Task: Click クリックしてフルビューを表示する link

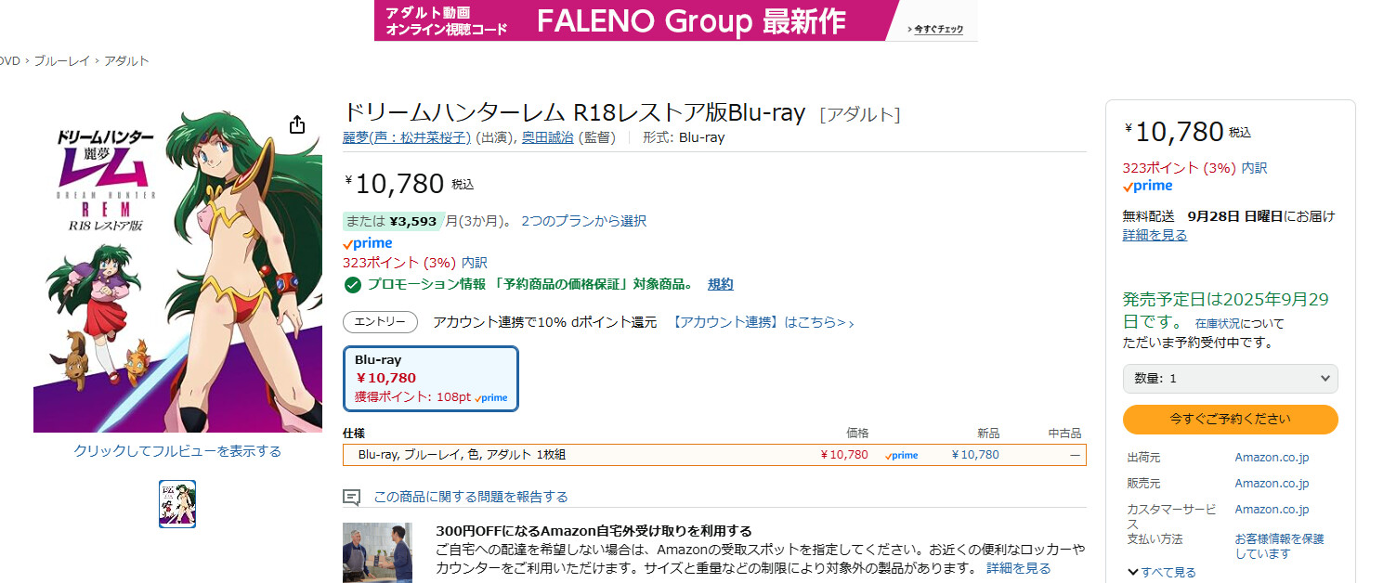Action: pos(177,451)
